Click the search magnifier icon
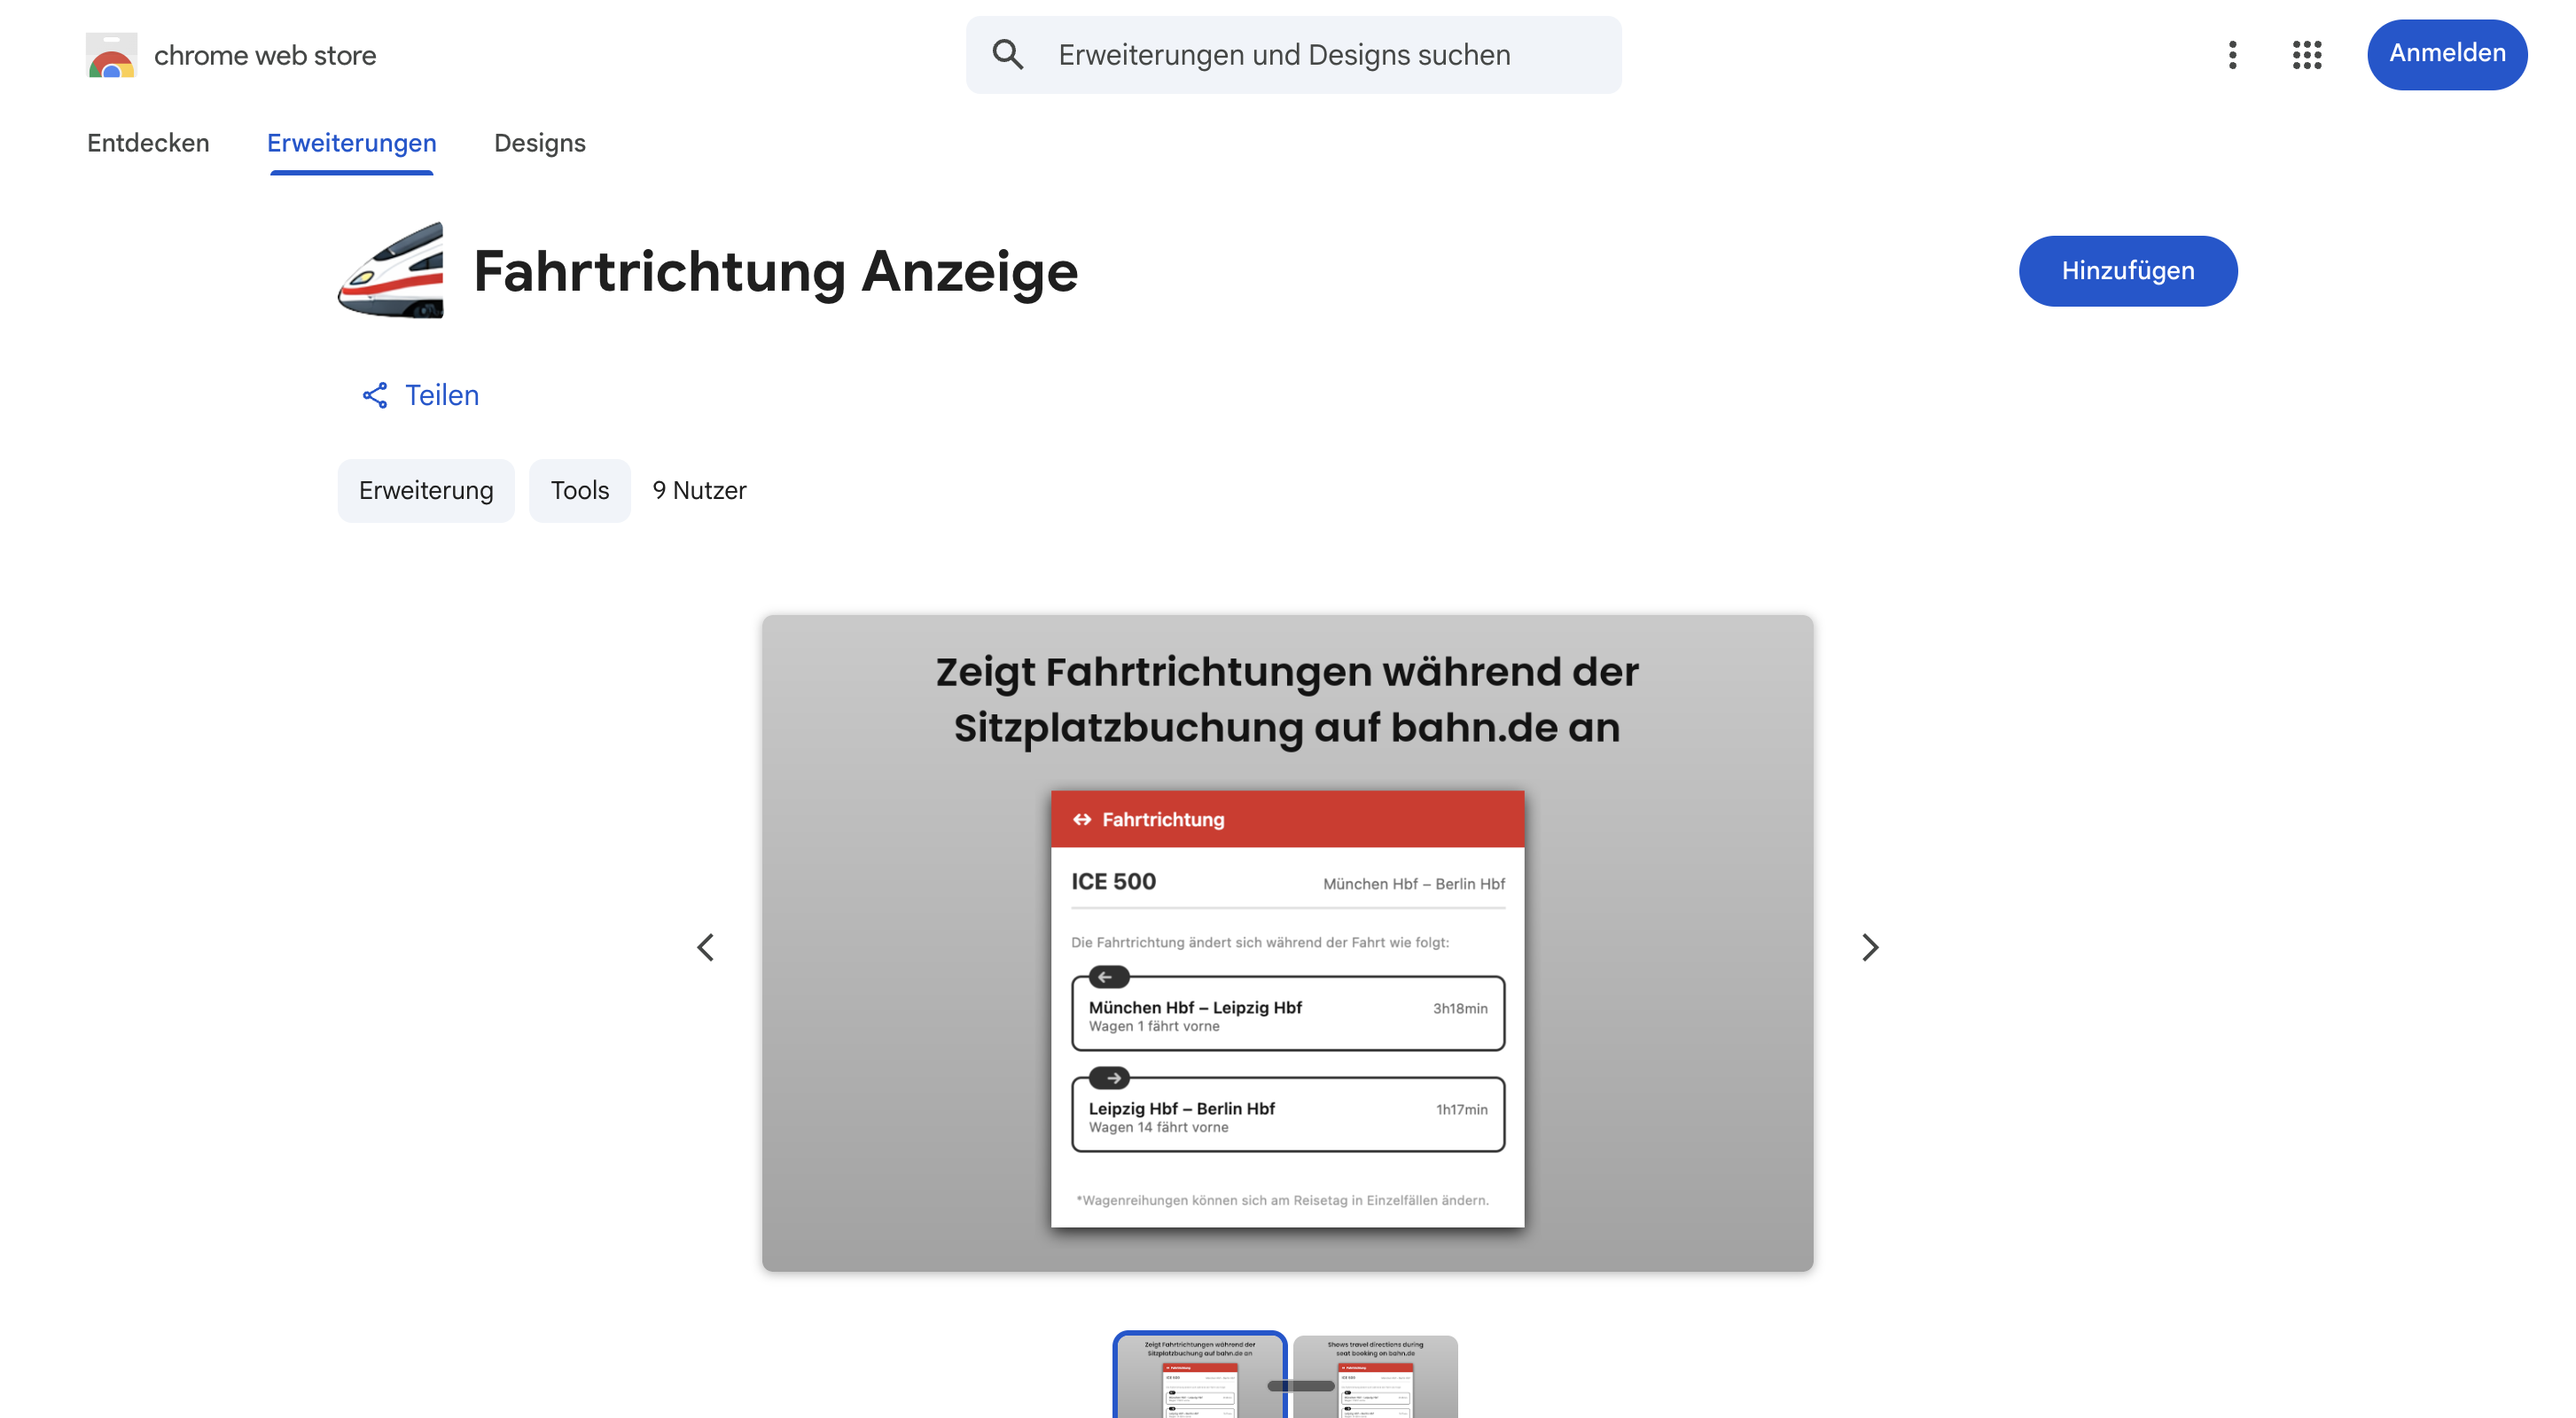Viewport: 2576px width, 1418px height. (x=1008, y=55)
